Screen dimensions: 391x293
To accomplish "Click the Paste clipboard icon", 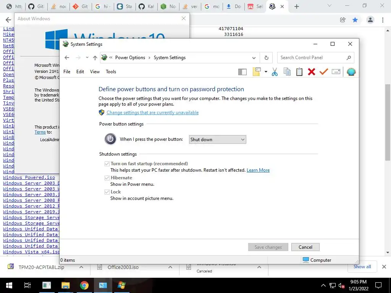I will tap(299, 72).
